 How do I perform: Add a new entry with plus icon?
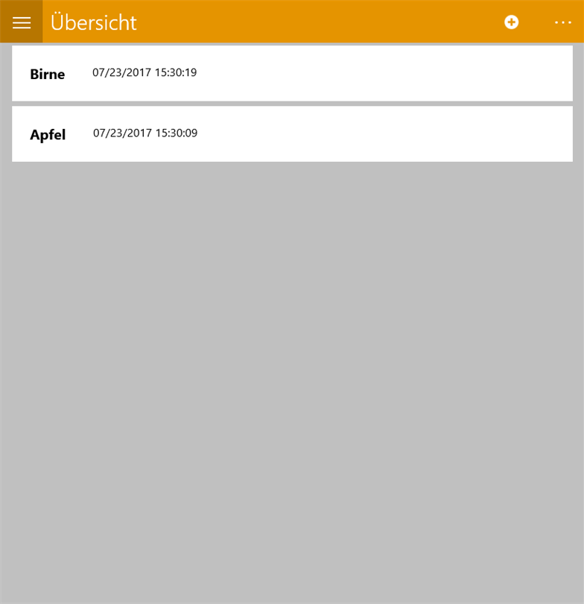point(511,22)
